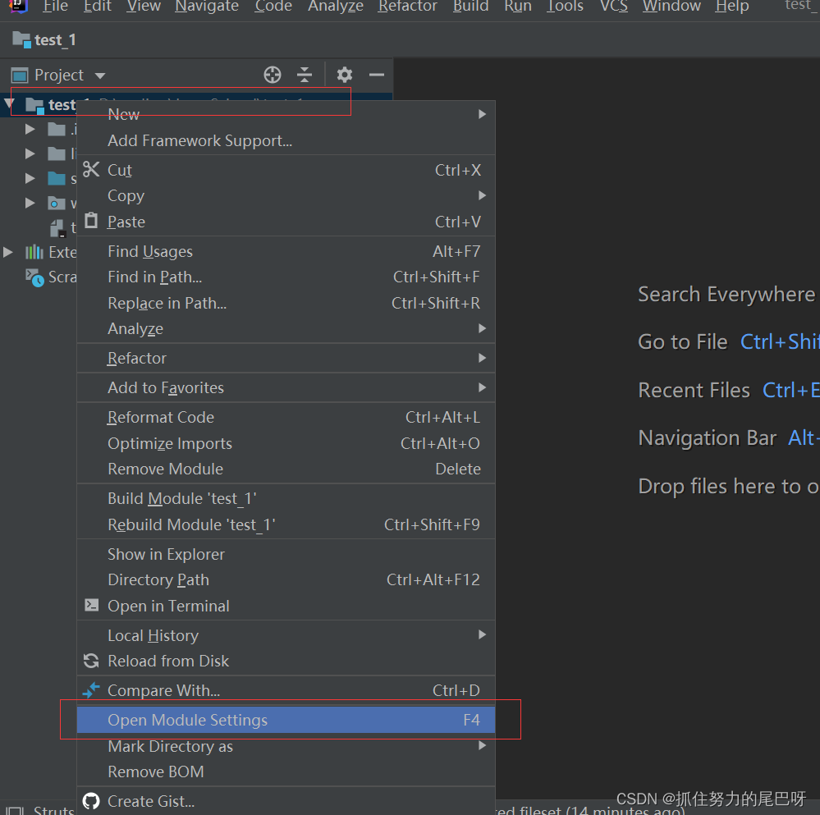Open the VCS menu
This screenshot has height=815, width=820.
[x=614, y=7]
